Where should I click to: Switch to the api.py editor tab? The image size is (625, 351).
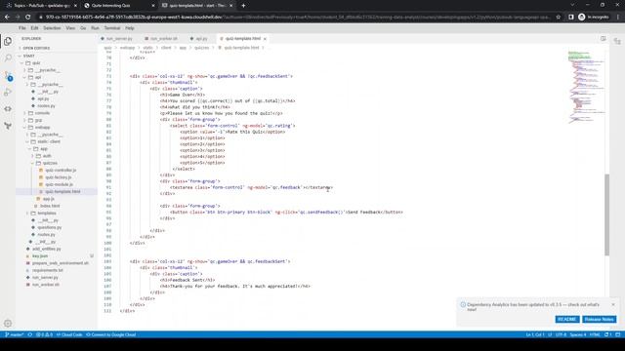200,39
